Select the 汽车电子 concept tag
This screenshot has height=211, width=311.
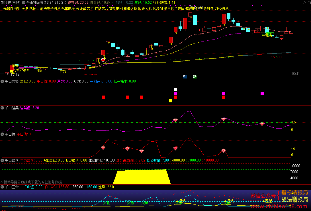coord(68,9)
